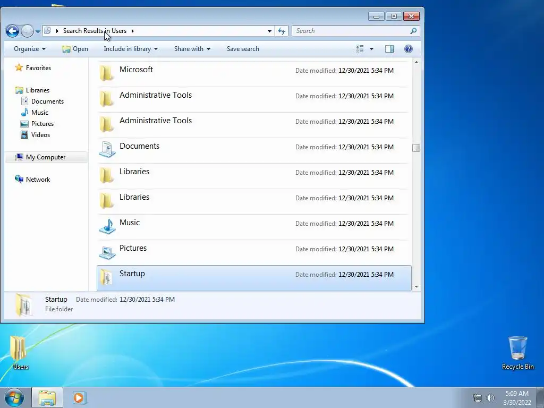This screenshot has width=544, height=408.
Task: Select the Music result in file list
Action: click(254, 226)
